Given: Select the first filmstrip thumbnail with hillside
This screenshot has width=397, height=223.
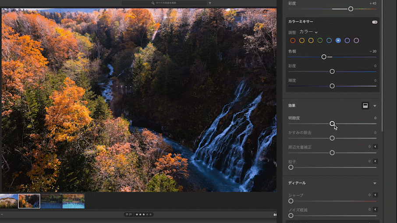Looking at the screenshot, I should point(9,201).
